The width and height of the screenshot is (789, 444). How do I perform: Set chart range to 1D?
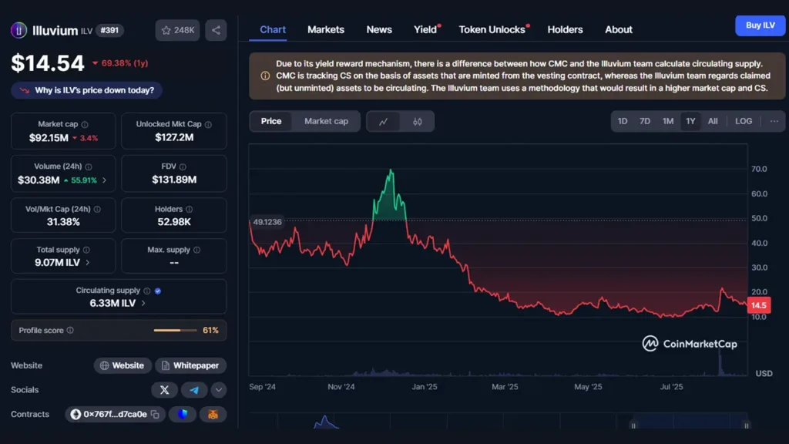coord(623,121)
